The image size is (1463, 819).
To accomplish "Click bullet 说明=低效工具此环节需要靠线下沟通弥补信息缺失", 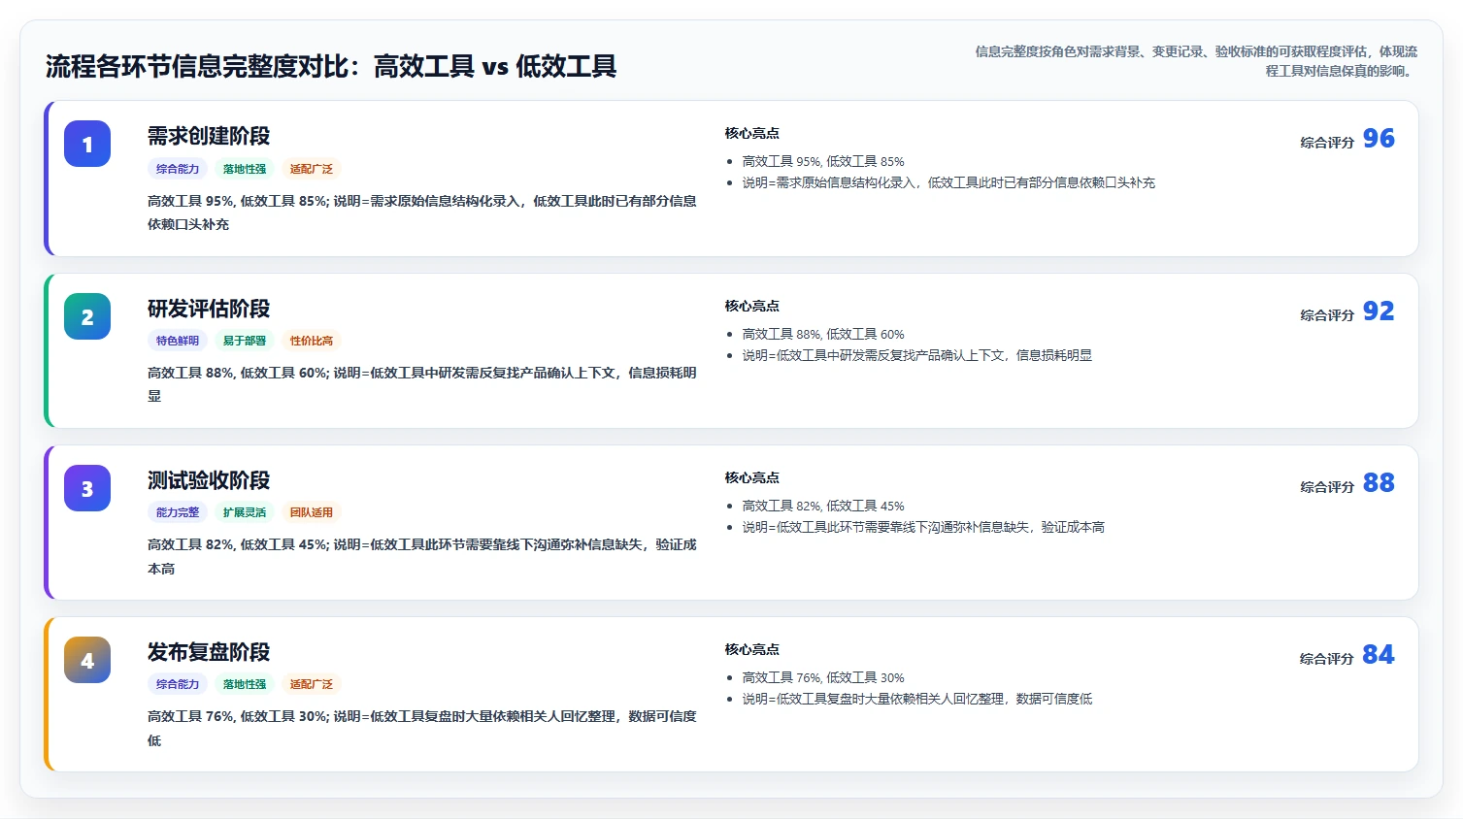I will [x=923, y=527].
